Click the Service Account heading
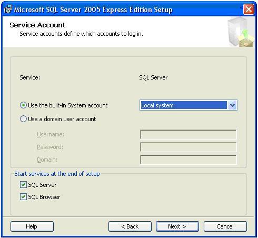This screenshot has width=258, height=238. click(37, 25)
